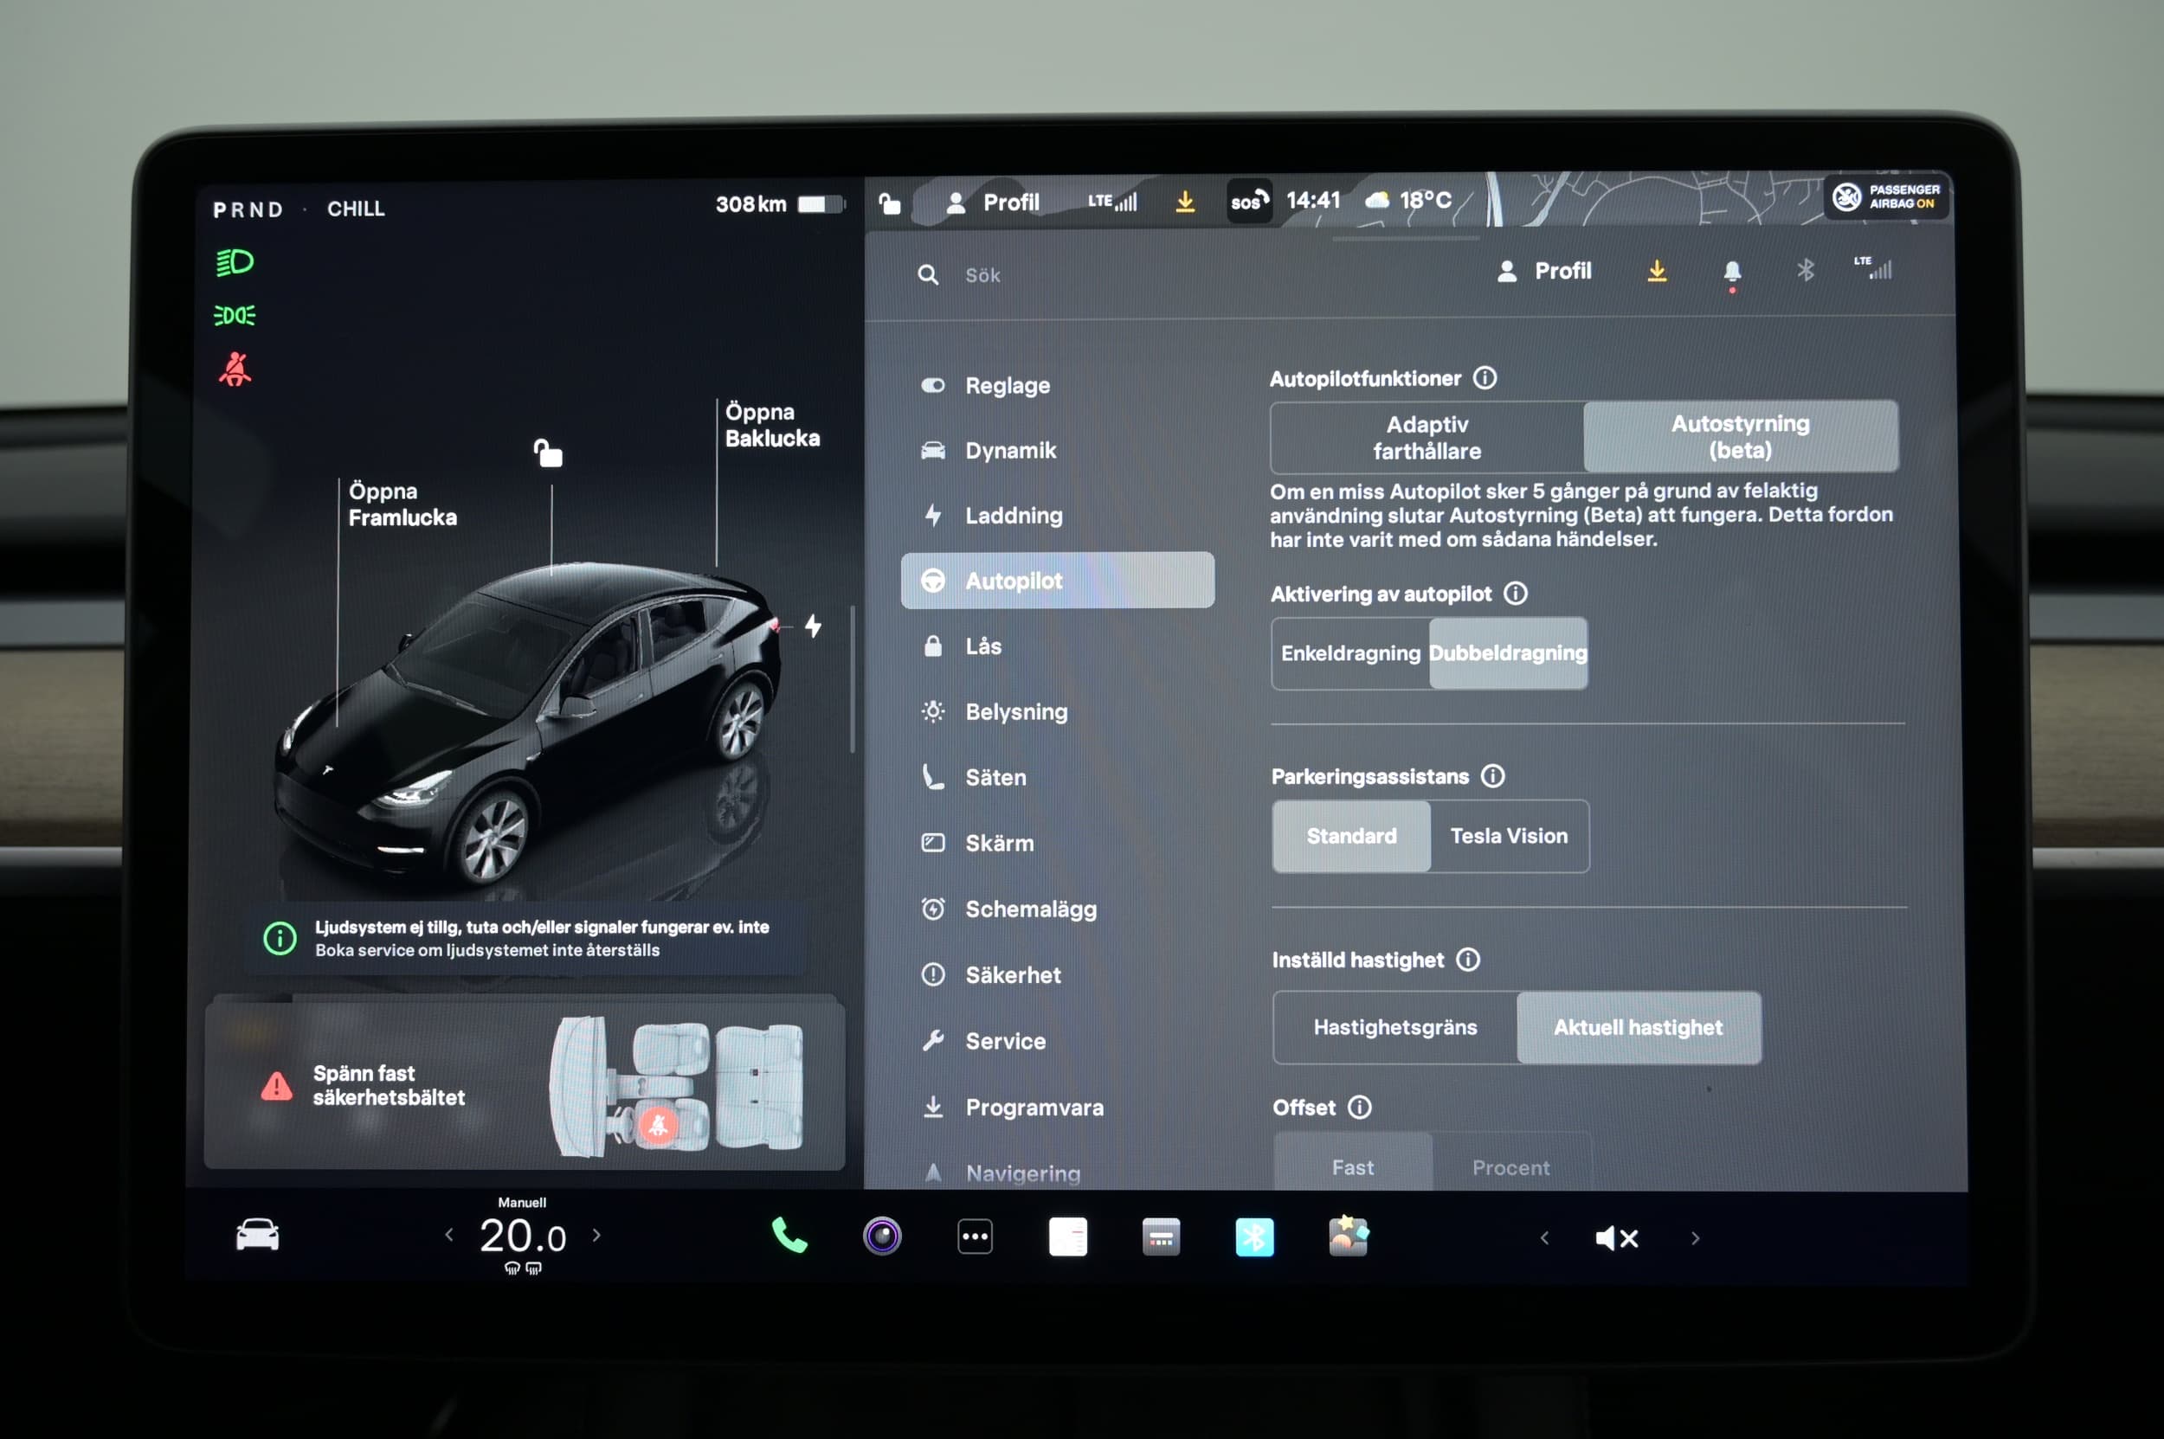Tap the SOS emergency icon
This screenshot has width=2164, height=1439.
1250,201
